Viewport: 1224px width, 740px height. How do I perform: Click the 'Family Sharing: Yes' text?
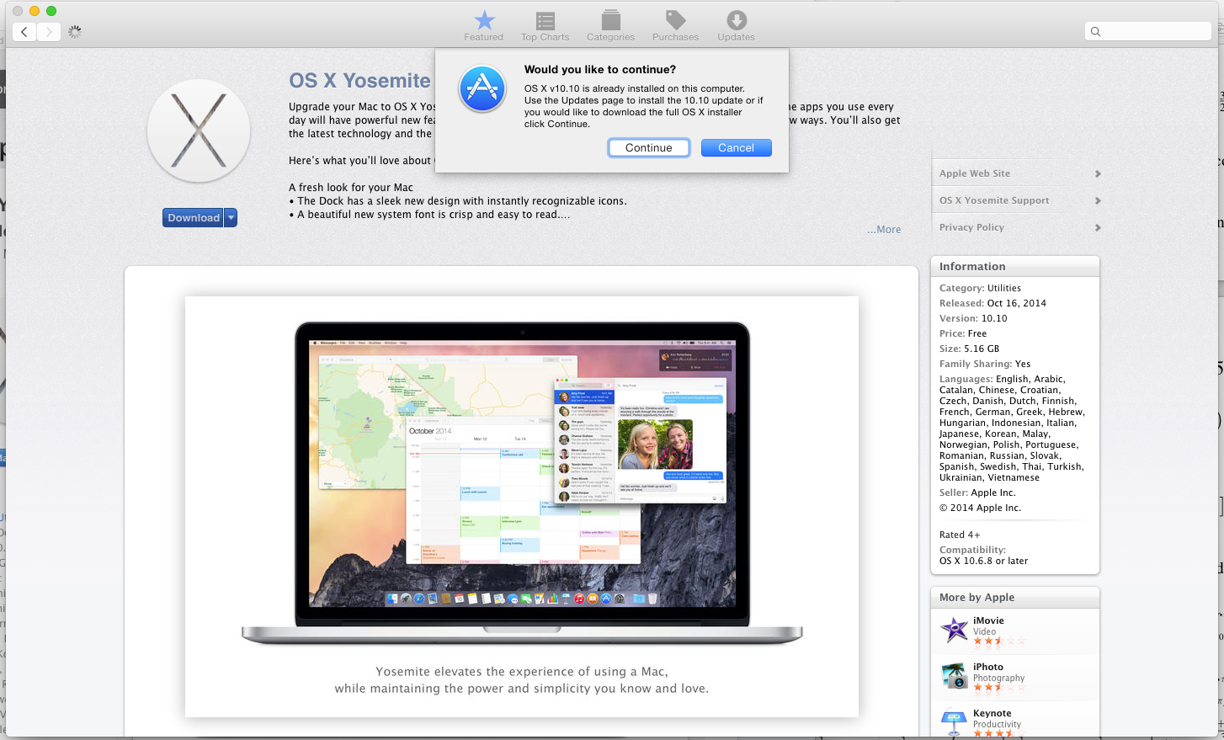pos(985,364)
